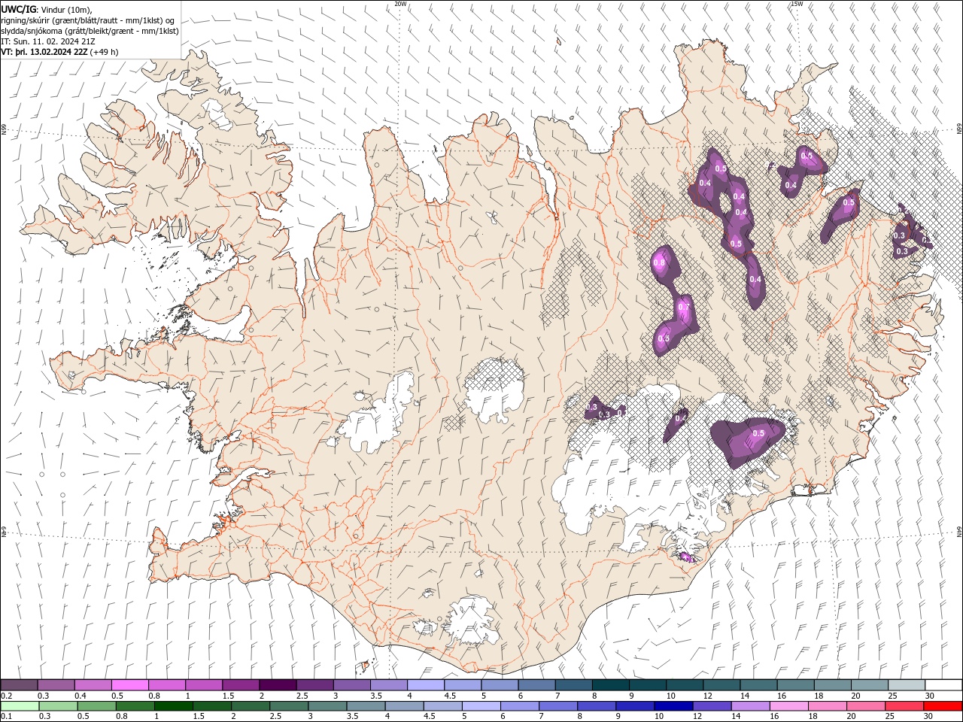Click the "0.8" snowfall value on the map
963x722 pixels.
click(x=660, y=263)
